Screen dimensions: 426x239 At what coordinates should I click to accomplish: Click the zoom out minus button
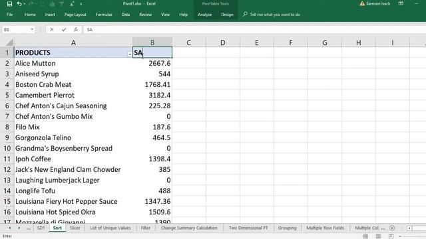point(400,236)
